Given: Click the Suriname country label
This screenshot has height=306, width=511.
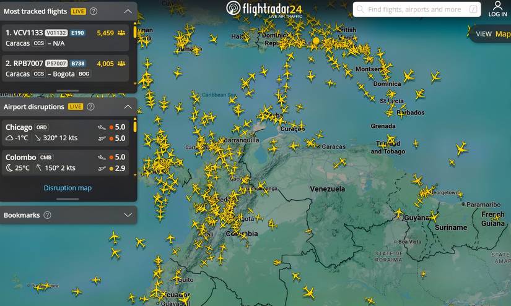Looking at the screenshot, I should coord(451,227).
